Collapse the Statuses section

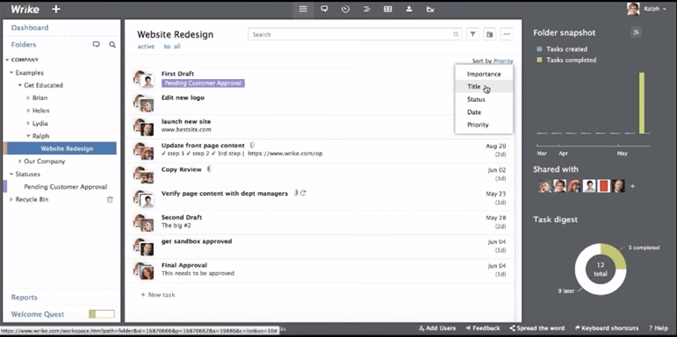point(11,175)
